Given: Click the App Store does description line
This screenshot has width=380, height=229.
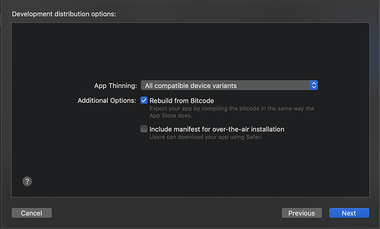Looking at the screenshot, I should coord(171,116).
